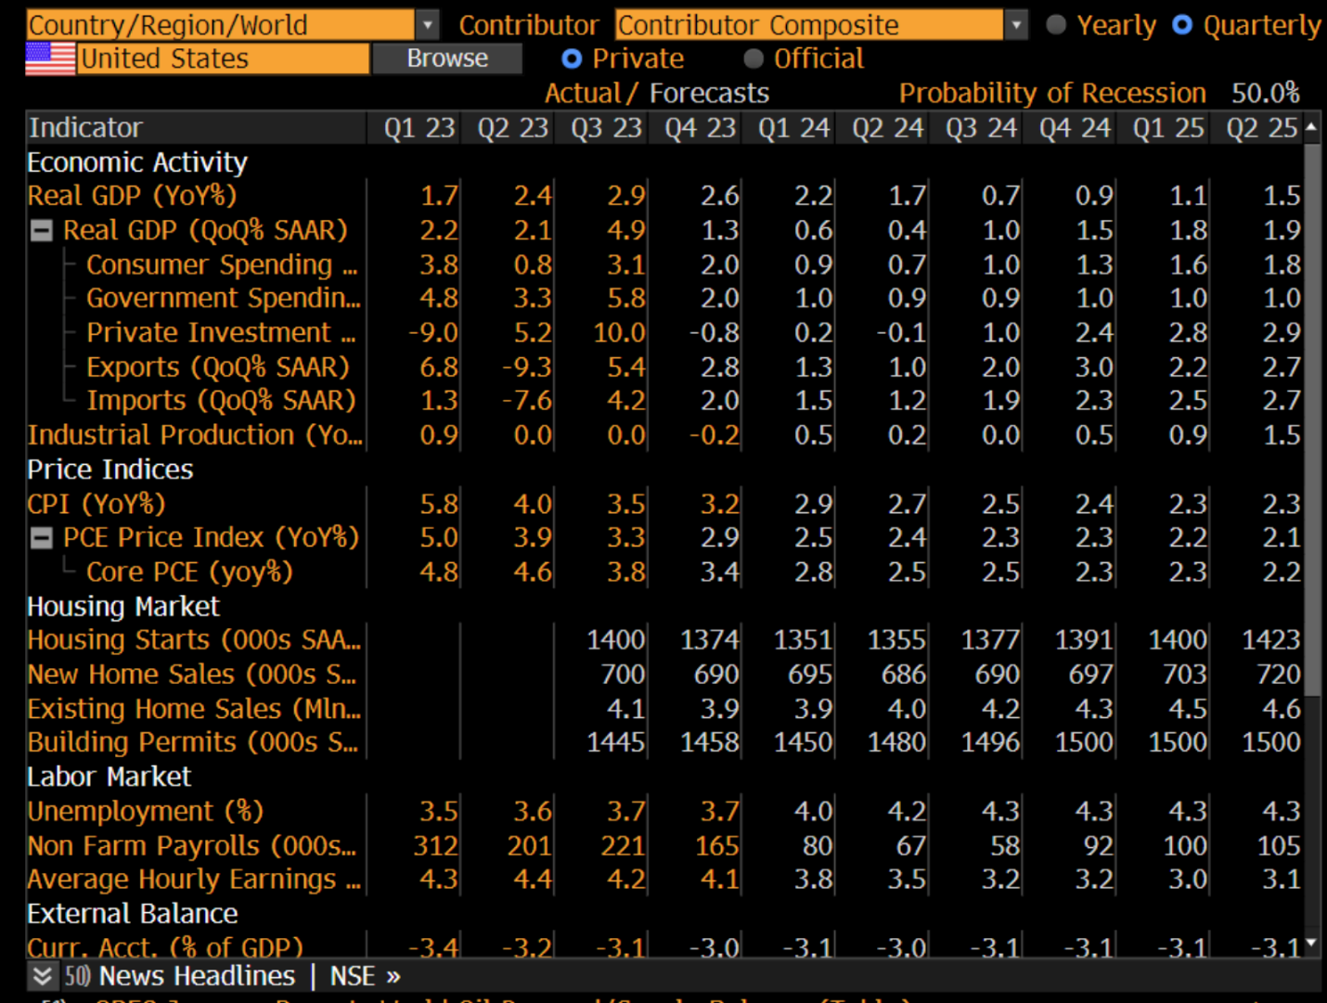Viewport: 1327px width, 1003px height.
Task: Select the Private Investment sub-indicator
Action: pyautogui.click(x=222, y=332)
